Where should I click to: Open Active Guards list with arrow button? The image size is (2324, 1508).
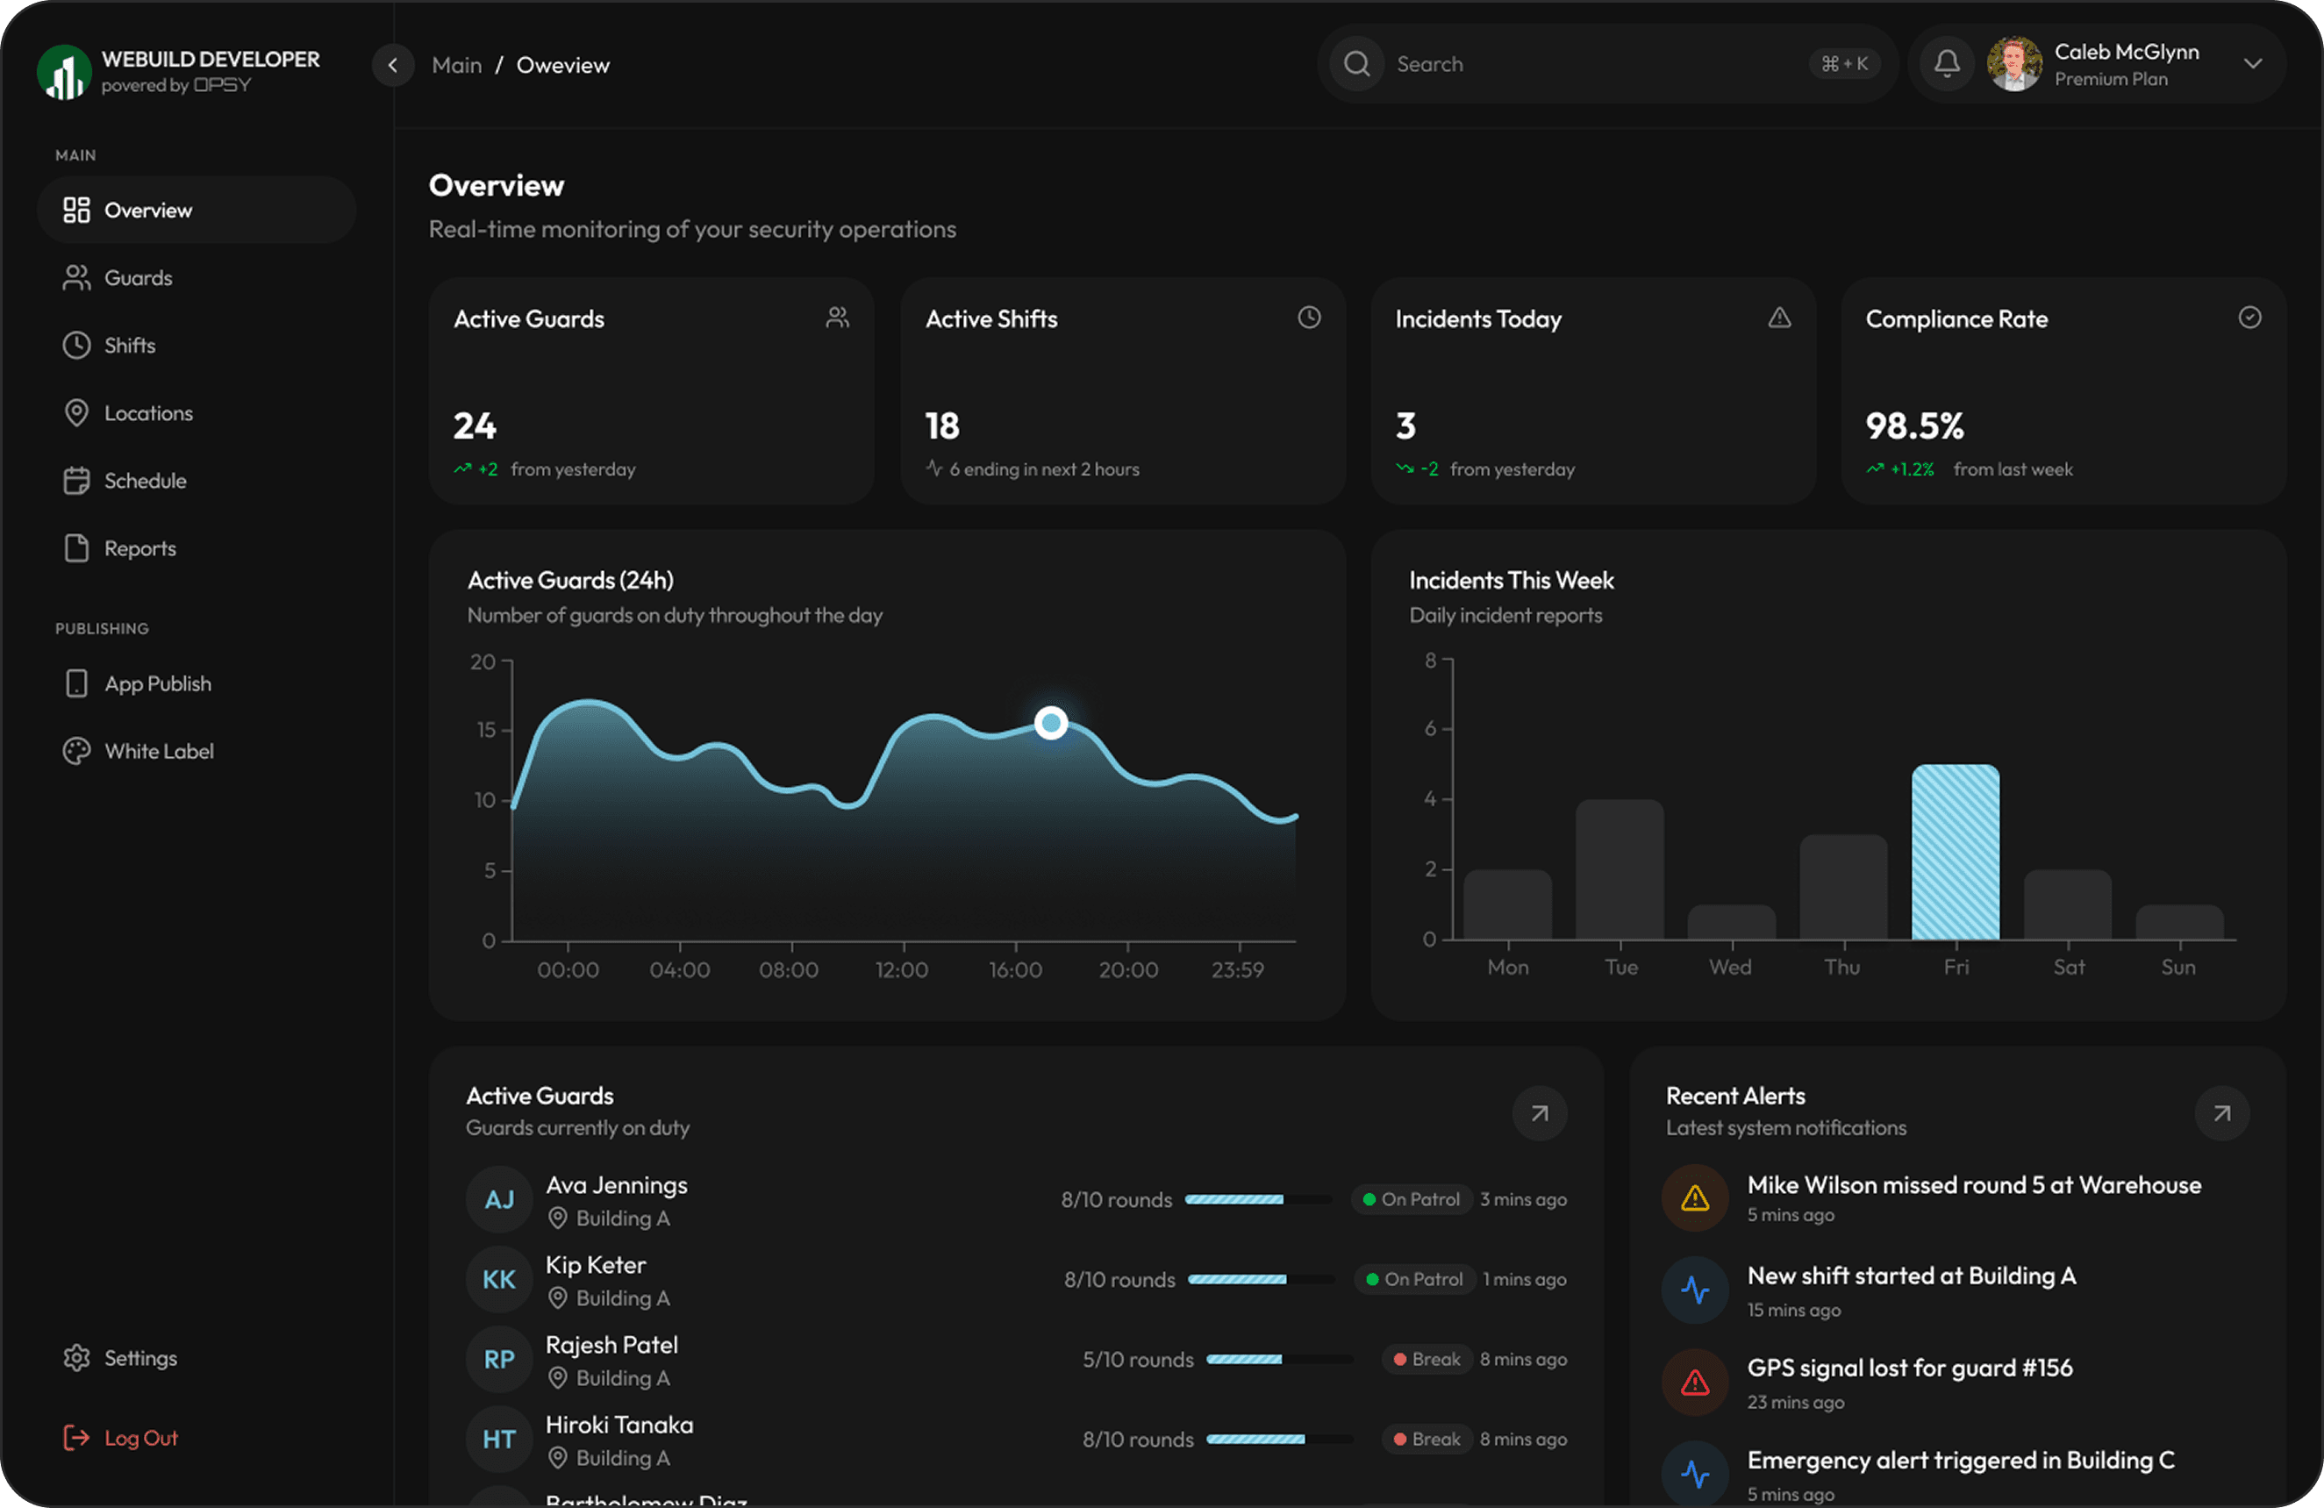click(1540, 1113)
